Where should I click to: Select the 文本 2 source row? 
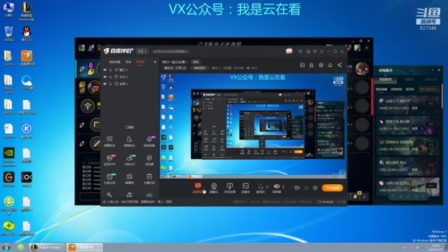[x=129, y=77]
